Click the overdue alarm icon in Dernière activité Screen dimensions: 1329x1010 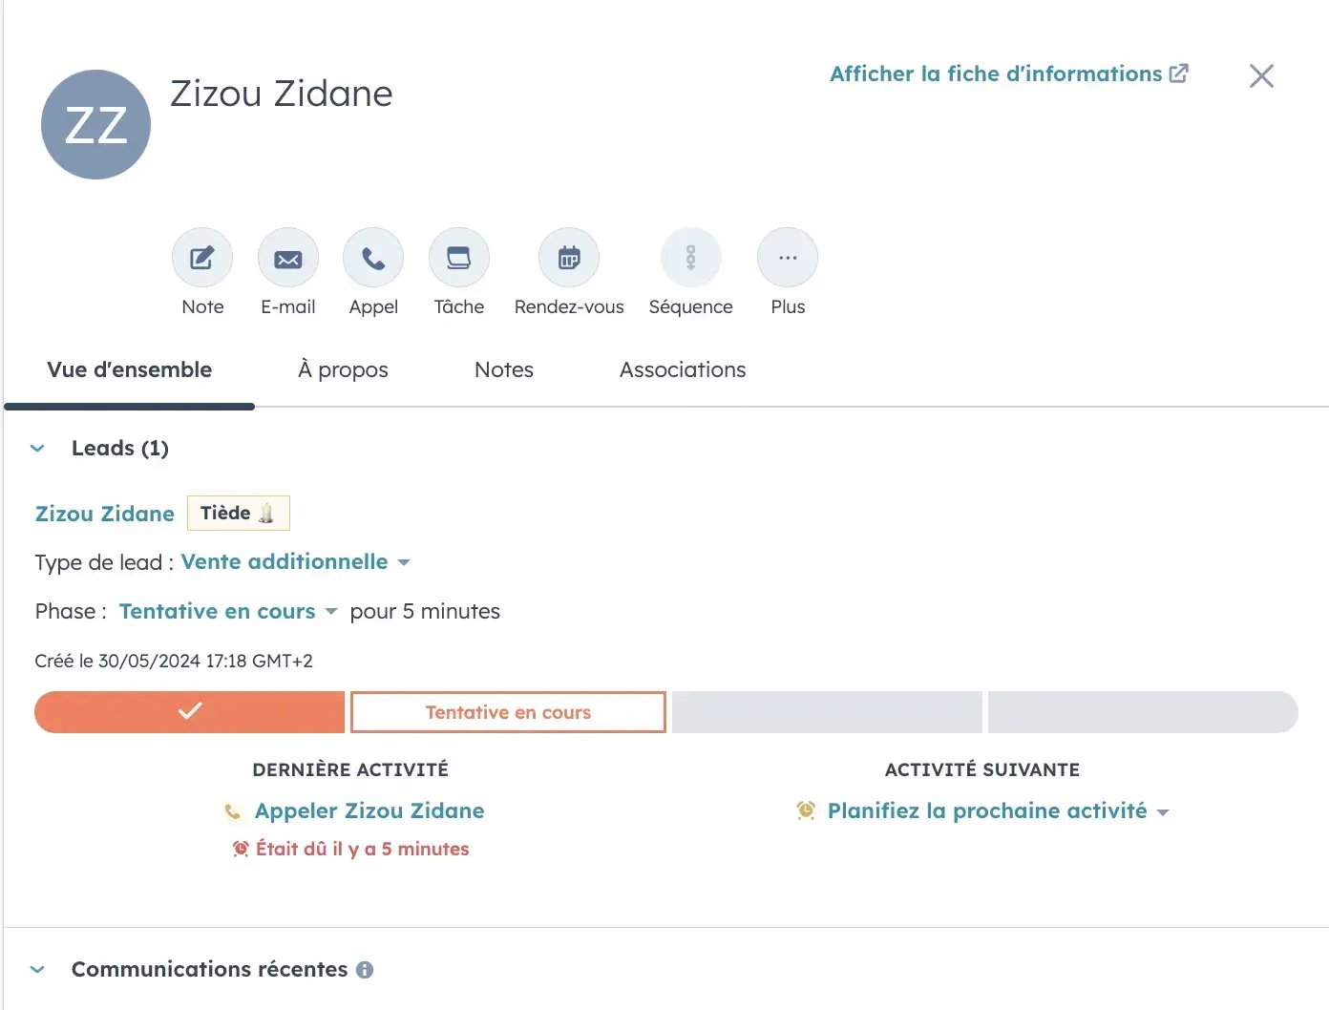click(x=241, y=849)
